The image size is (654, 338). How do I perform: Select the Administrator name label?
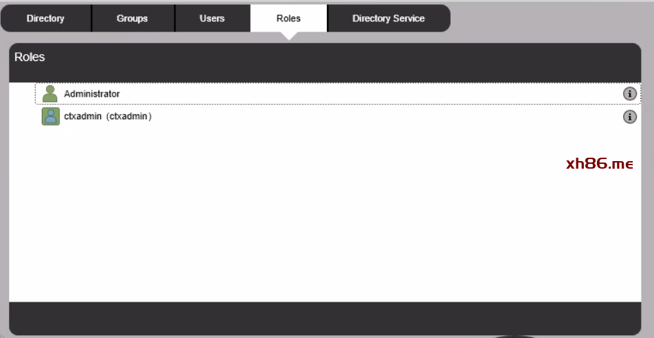pos(91,94)
